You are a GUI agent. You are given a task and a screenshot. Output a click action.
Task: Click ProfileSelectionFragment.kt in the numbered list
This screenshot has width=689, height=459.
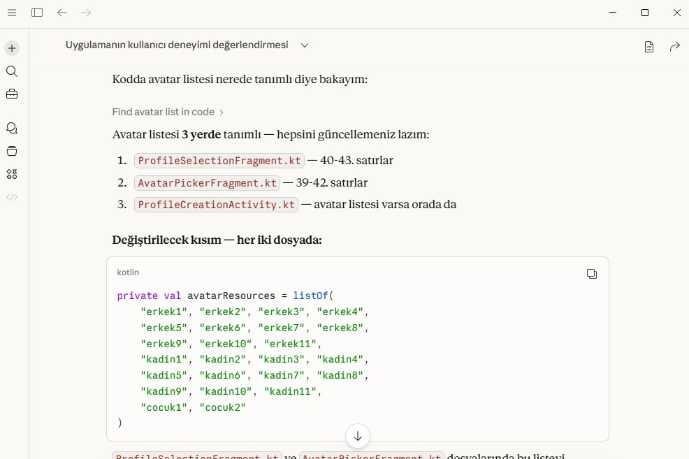click(219, 161)
